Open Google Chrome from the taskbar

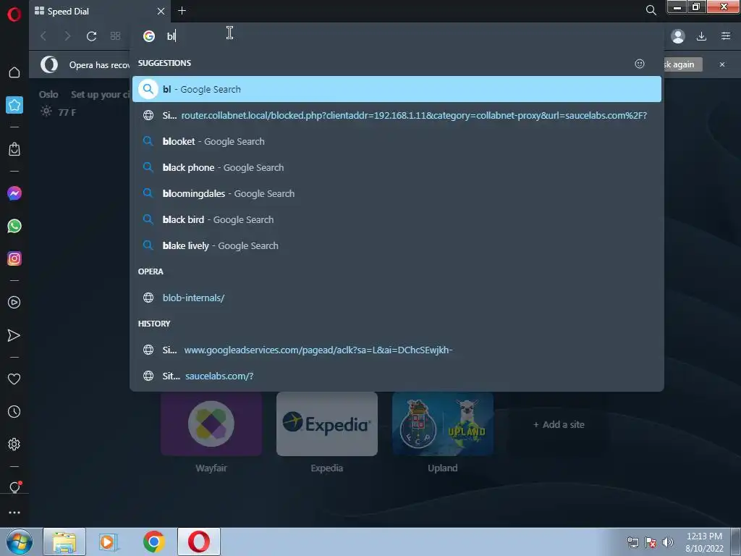[x=153, y=542]
